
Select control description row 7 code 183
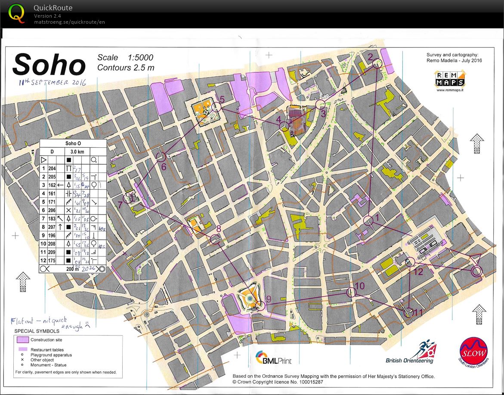click(x=52, y=219)
